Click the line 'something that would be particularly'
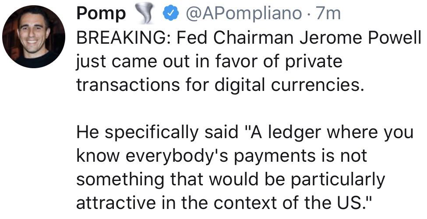 click(x=231, y=180)
